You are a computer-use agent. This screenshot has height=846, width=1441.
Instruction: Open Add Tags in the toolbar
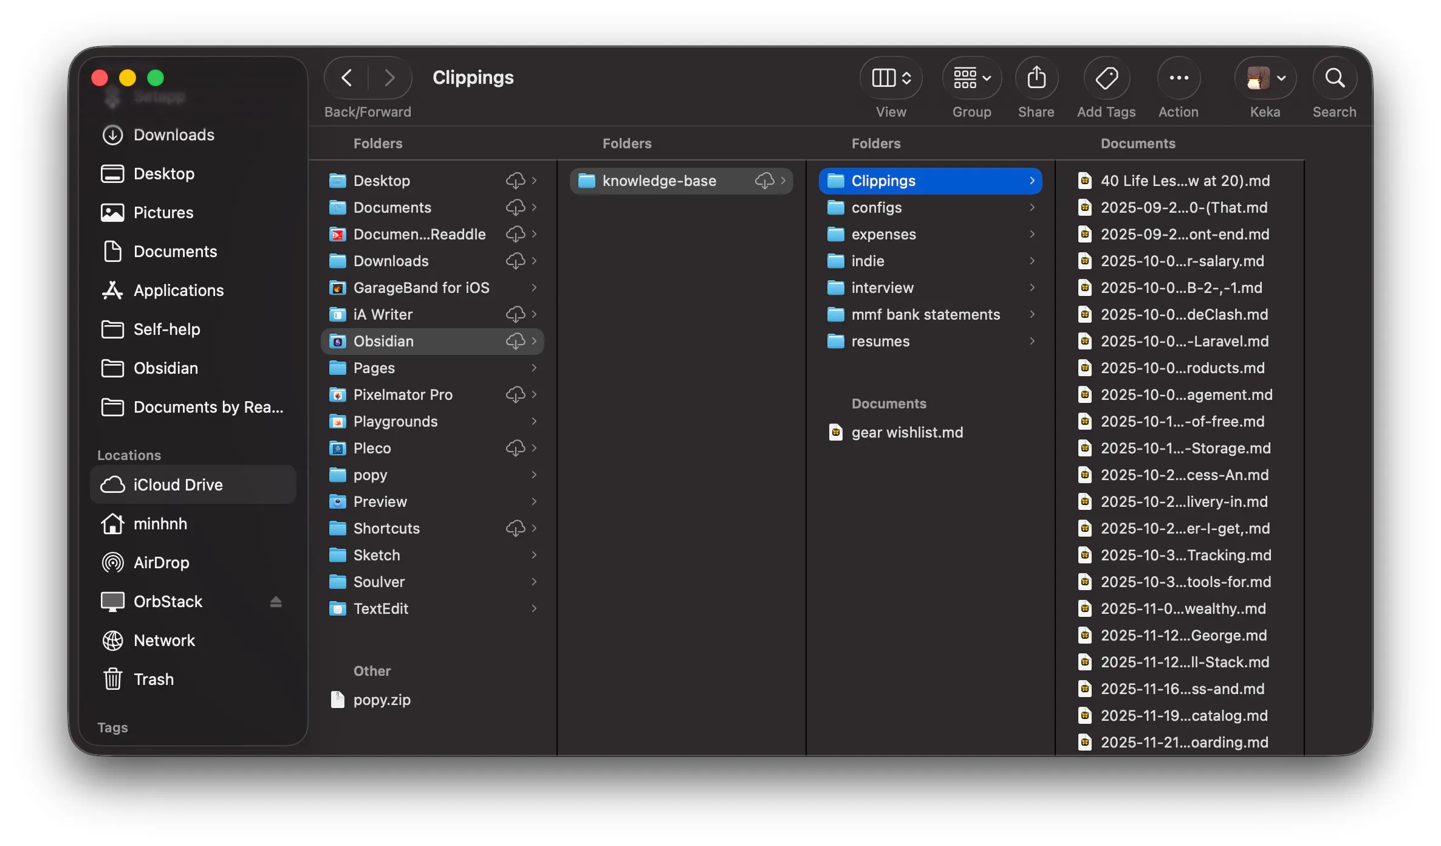pos(1106,78)
